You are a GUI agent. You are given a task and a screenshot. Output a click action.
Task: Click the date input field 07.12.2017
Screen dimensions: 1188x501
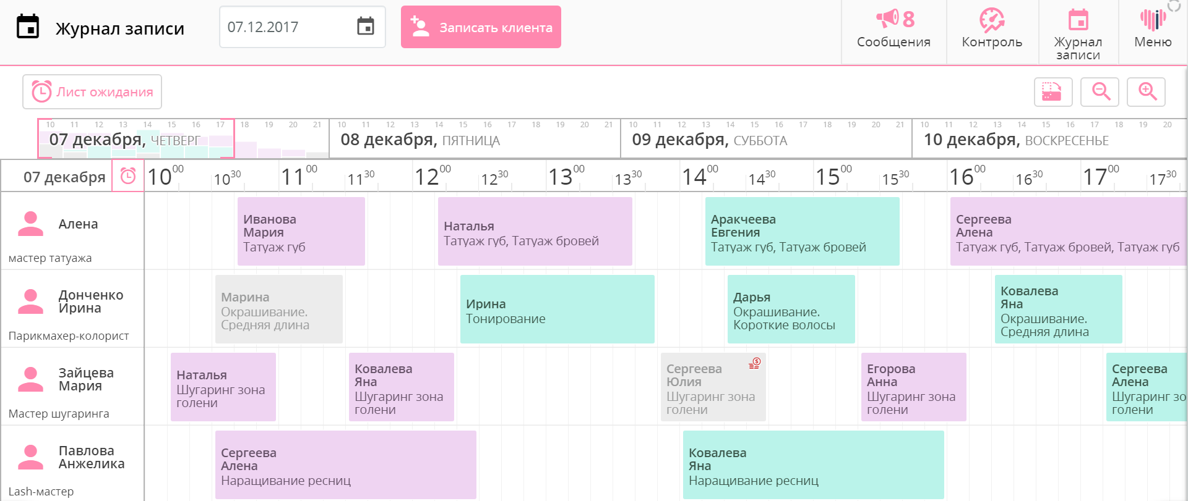coord(285,27)
